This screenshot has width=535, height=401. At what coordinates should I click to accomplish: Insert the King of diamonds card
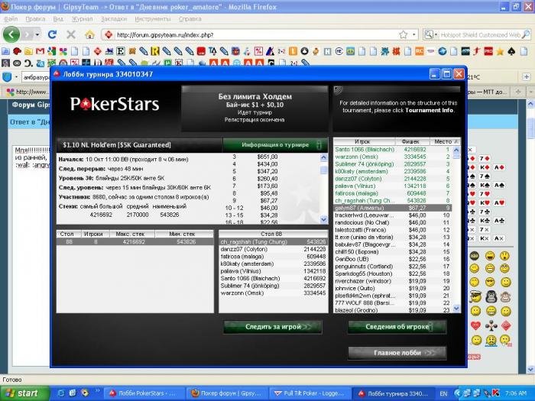485,167
